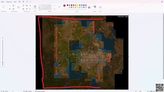Pick the brown palette swatch
164x92 pixels.
71,7
